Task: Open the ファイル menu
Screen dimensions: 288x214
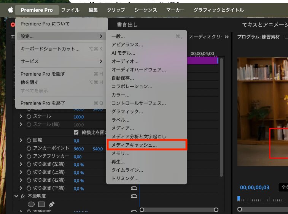Action: (x=70, y=10)
